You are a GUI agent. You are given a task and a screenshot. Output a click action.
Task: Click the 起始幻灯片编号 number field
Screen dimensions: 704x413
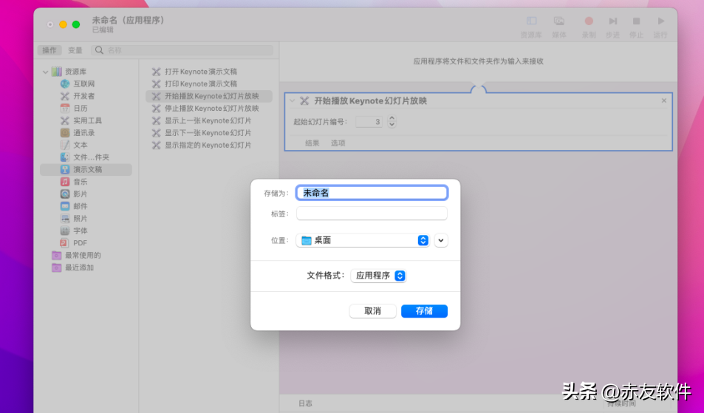pyautogui.click(x=369, y=122)
